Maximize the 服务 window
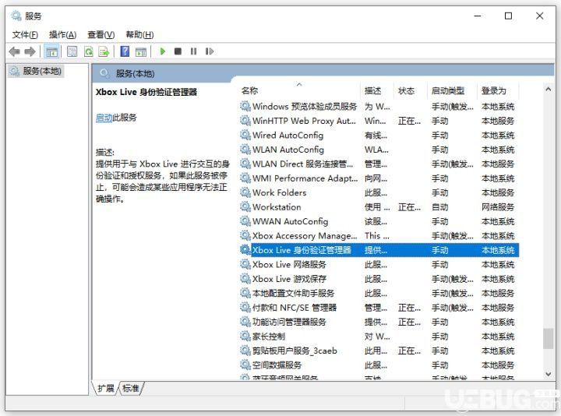This screenshot has height=416, width=561. [508, 16]
